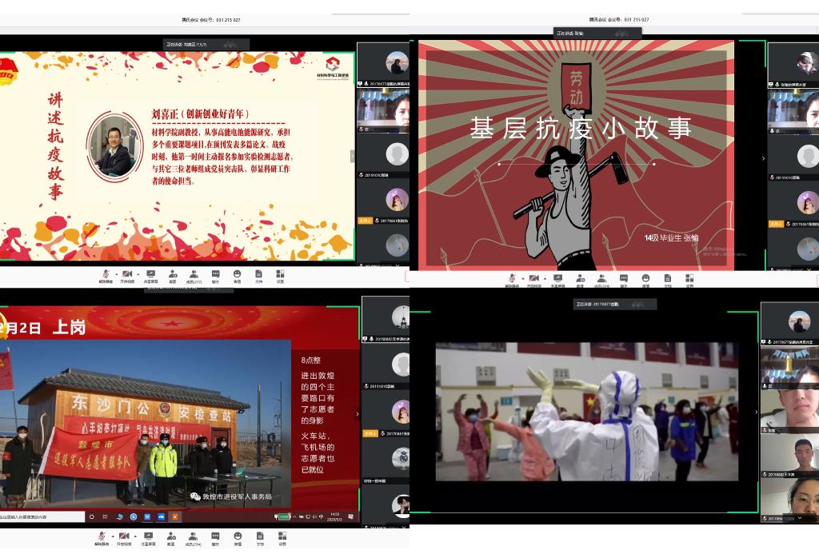Viewport: 819px width, 554px height.
Task: Select the orange presentation app in the shared taskbar
Action: (x=175, y=516)
